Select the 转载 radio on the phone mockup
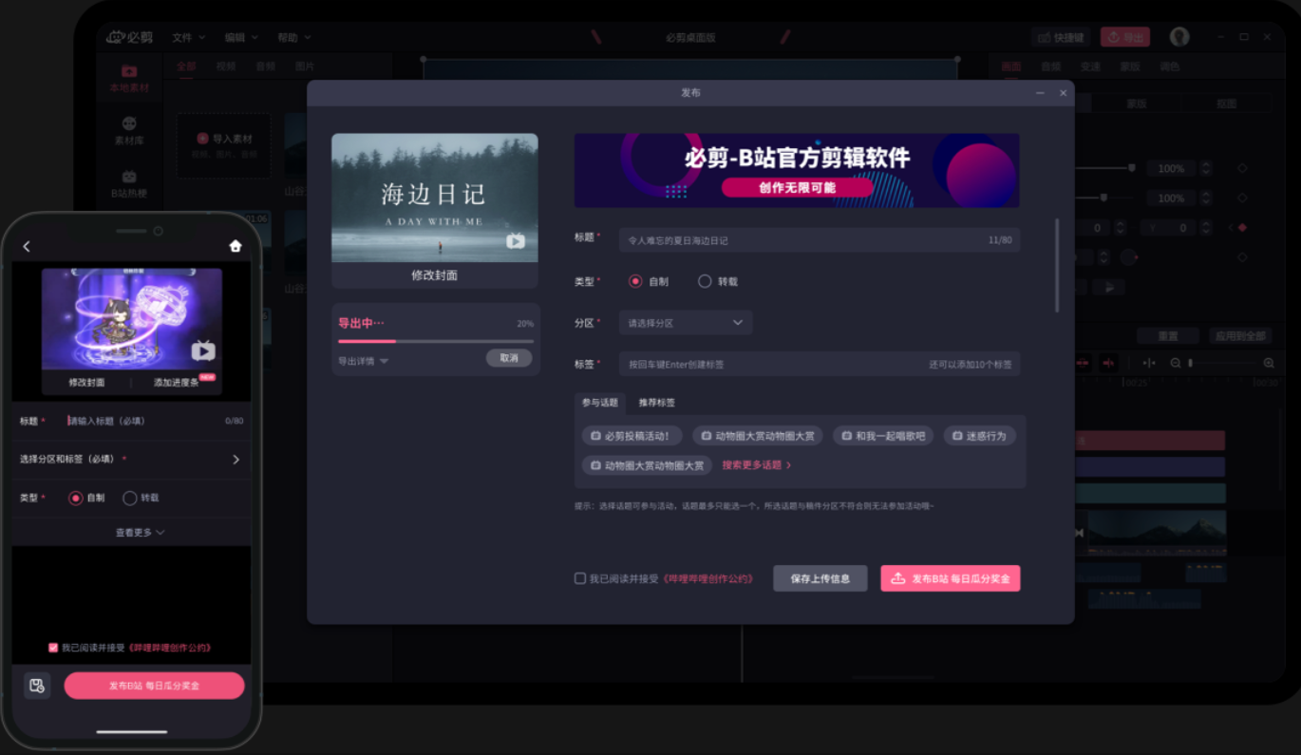The height and width of the screenshot is (755, 1301). [x=128, y=497]
